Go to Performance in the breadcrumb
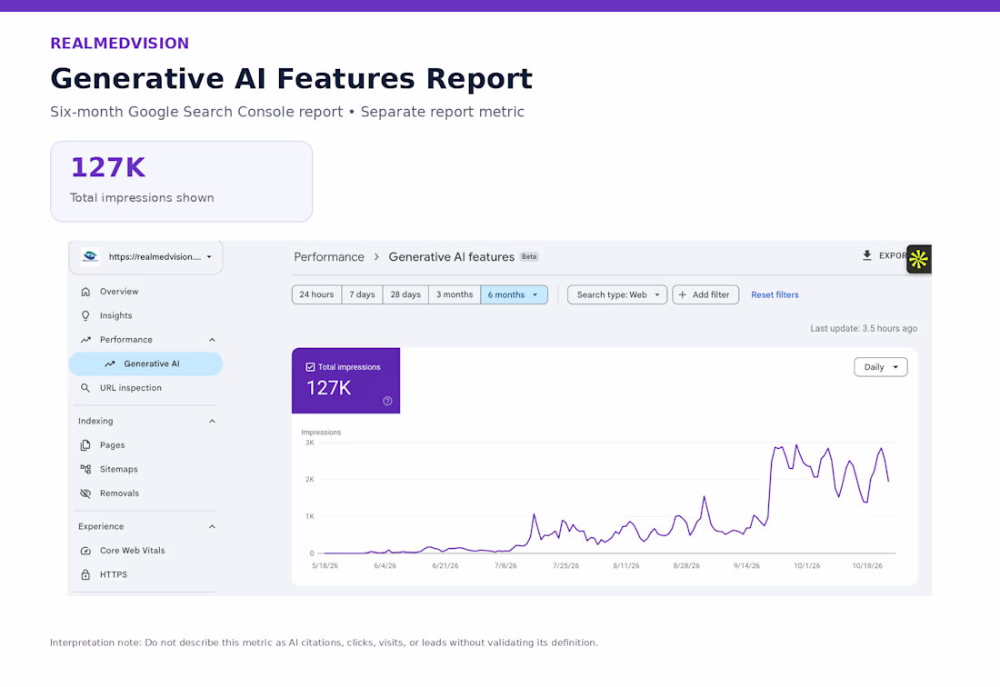Viewport: 1000px width, 687px height. click(329, 257)
